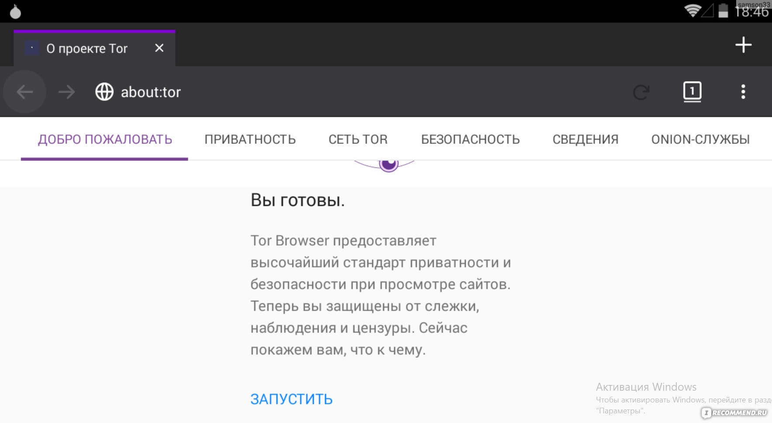Viewport: 772px width, 423px height.
Task: Switch to the ПРИВАТНОСТЬ tab
Action: pos(250,139)
